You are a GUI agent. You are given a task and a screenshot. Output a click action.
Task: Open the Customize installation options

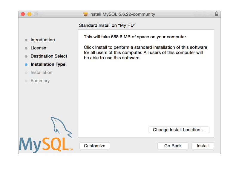pyautogui.click(x=94, y=146)
